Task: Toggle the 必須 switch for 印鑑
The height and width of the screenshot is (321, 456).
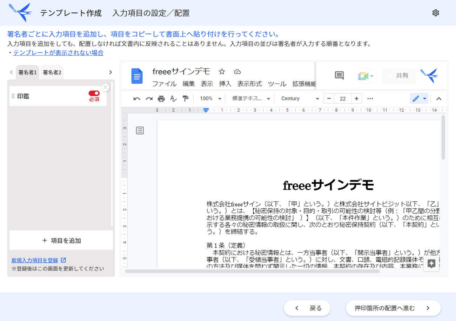Action: coord(94,93)
